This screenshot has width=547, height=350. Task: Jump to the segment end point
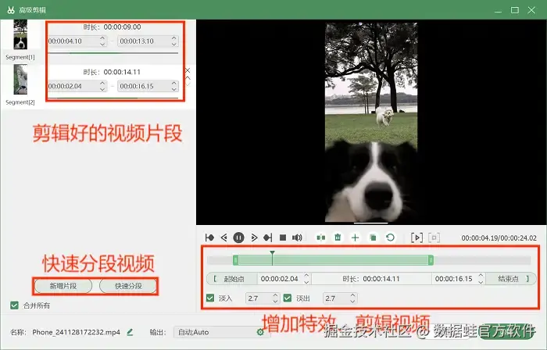tap(268, 237)
